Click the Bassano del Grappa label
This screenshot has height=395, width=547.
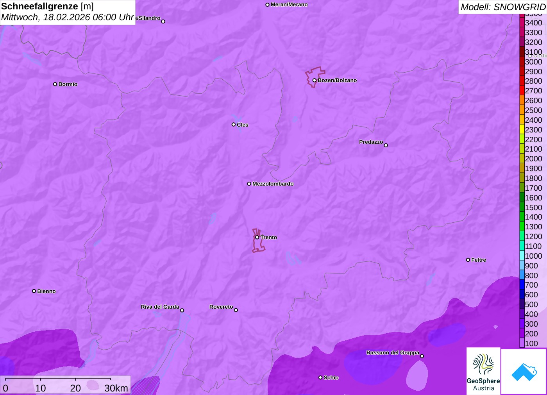[x=393, y=352]
